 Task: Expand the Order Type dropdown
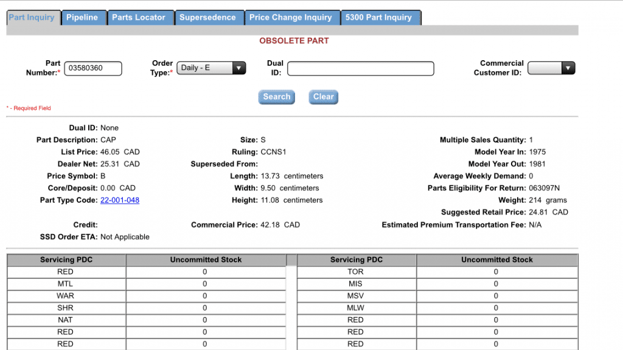tap(211, 68)
